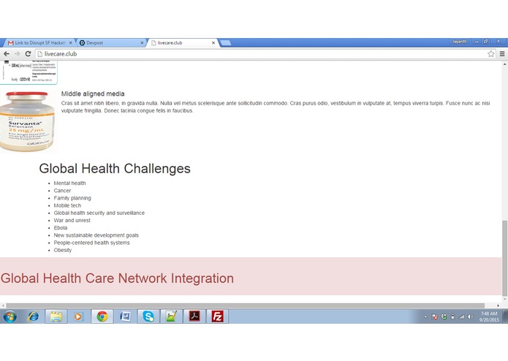Image resolution: width=508 pixels, height=361 pixels.
Task: Click the horizontal scrollbar right arrow
Action: coord(498,305)
